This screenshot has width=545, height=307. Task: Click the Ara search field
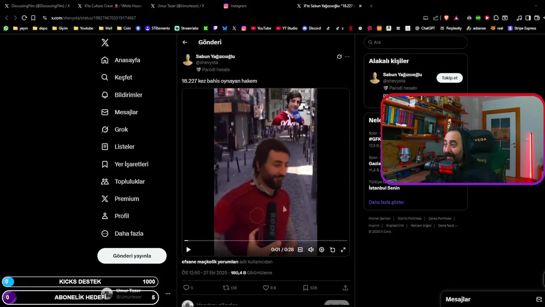tap(416, 42)
